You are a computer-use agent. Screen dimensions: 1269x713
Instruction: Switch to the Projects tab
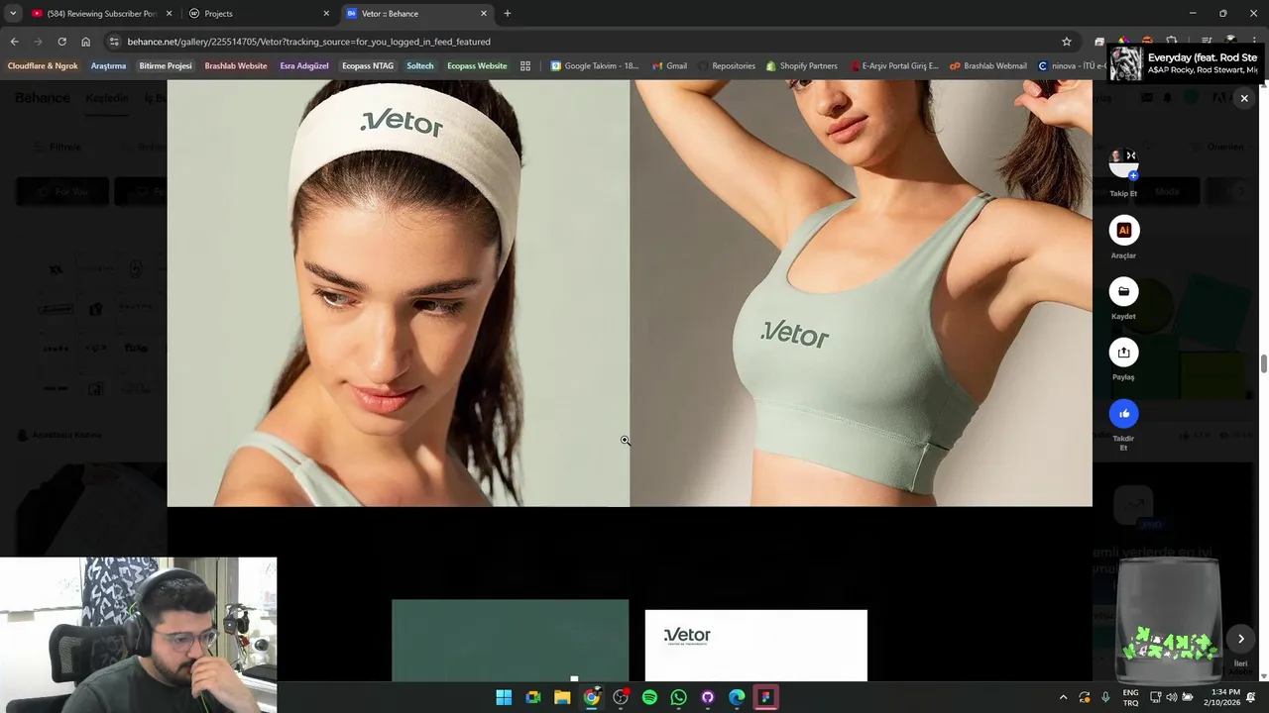258,14
